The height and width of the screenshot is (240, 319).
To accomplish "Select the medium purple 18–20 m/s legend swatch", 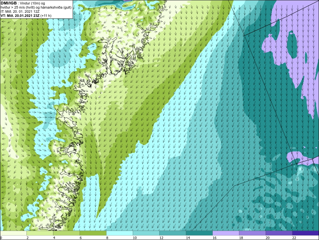I will pyautogui.click(x=252, y=233).
